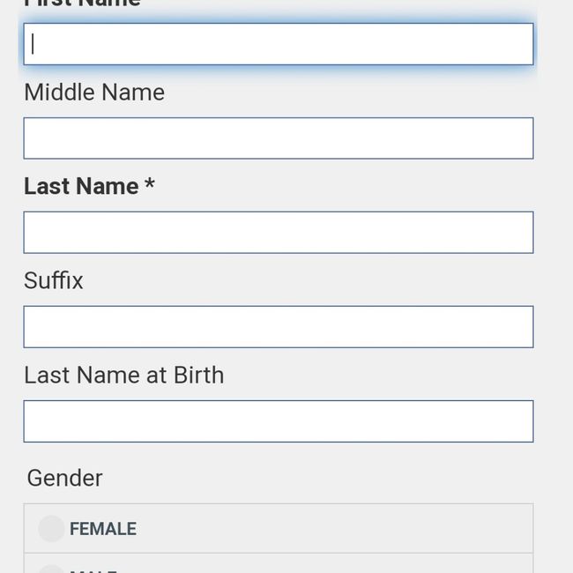Choose the partially visible MALE radio option

51,569
